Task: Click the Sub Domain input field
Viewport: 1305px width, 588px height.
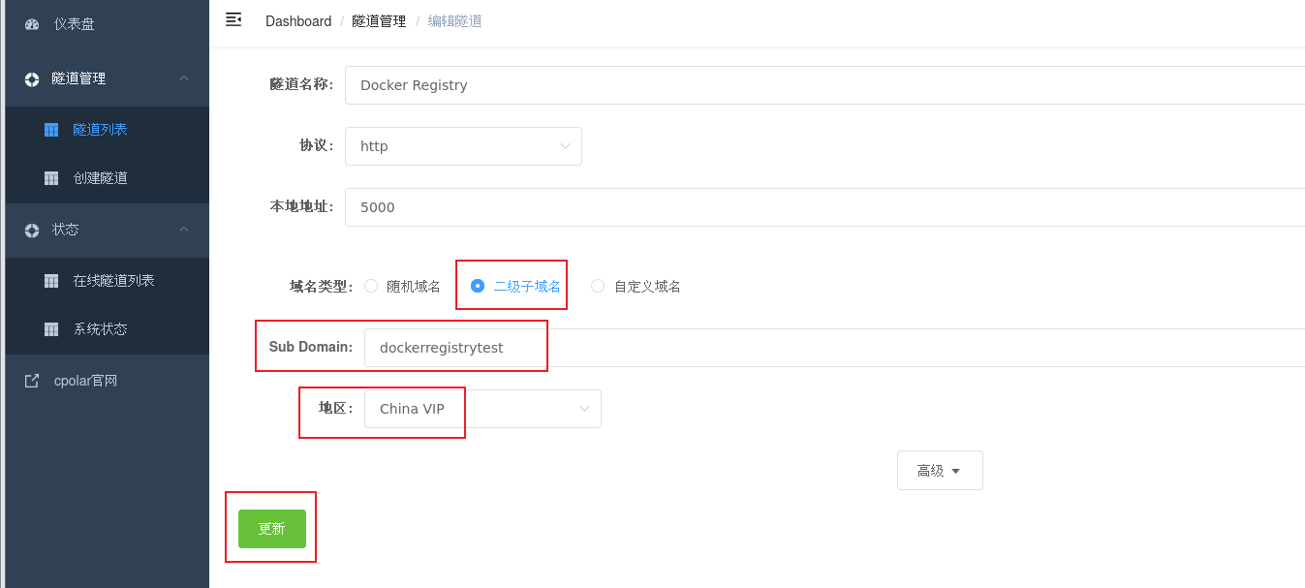Action: [x=455, y=348]
